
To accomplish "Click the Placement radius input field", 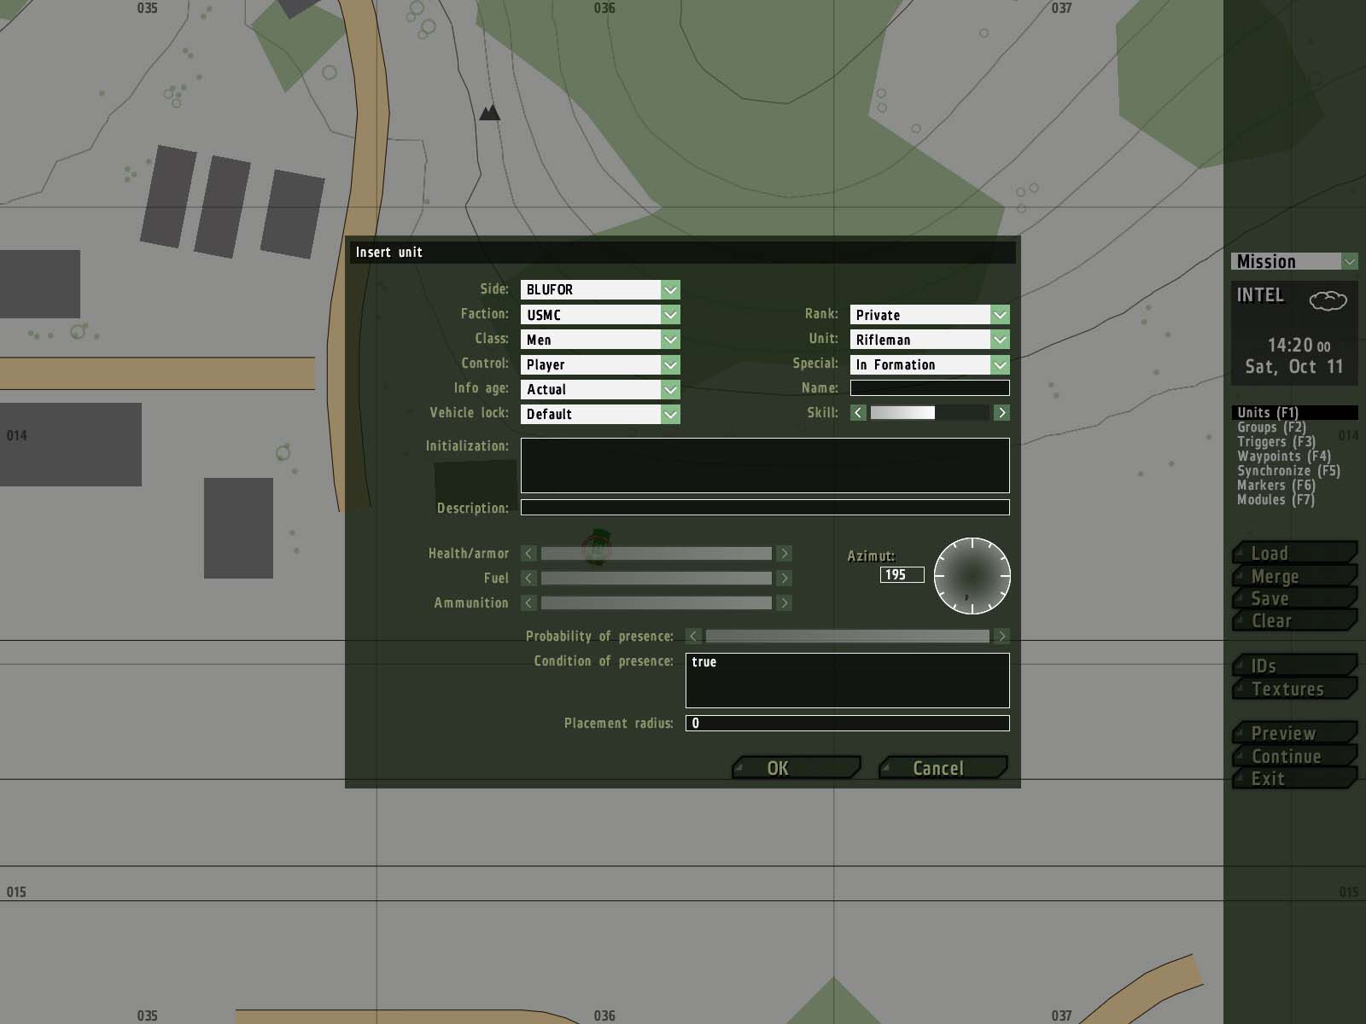I will click(x=848, y=724).
